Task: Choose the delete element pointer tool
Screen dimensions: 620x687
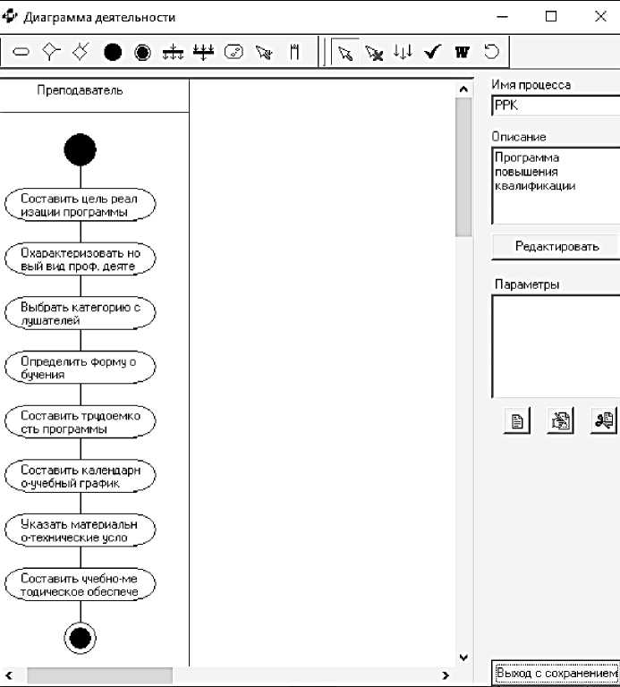Action: (x=374, y=53)
